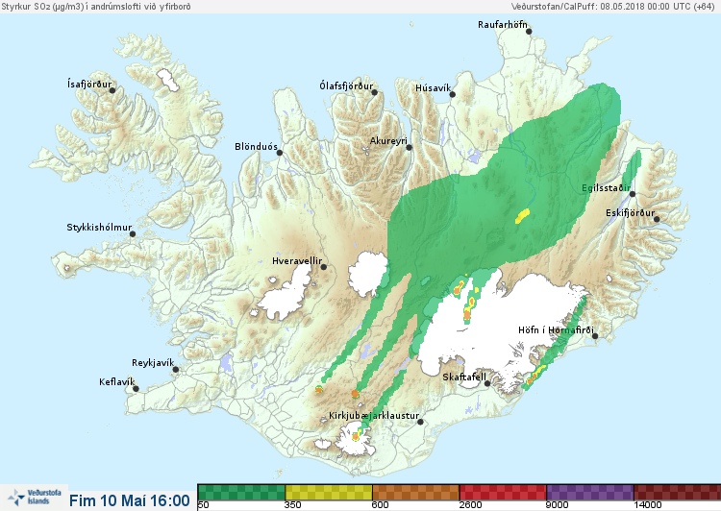Click the dark red 14000 legend swatch

678,492
